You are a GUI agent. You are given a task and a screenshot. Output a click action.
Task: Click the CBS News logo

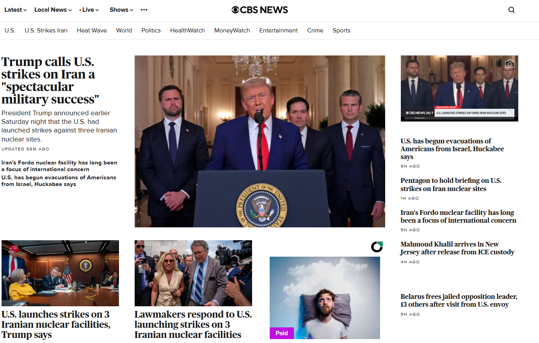tap(260, 10)
